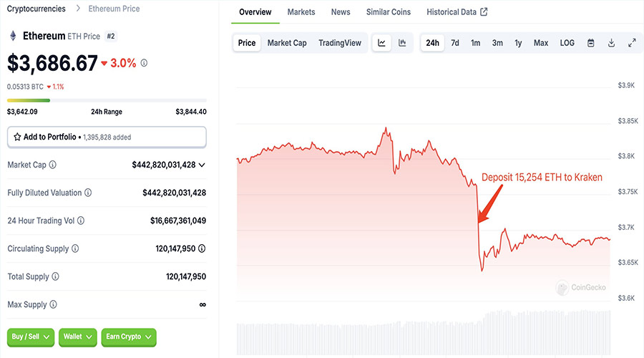Switch to line chart view icon
Screen dimensions: 644x358
coord(382,43)
